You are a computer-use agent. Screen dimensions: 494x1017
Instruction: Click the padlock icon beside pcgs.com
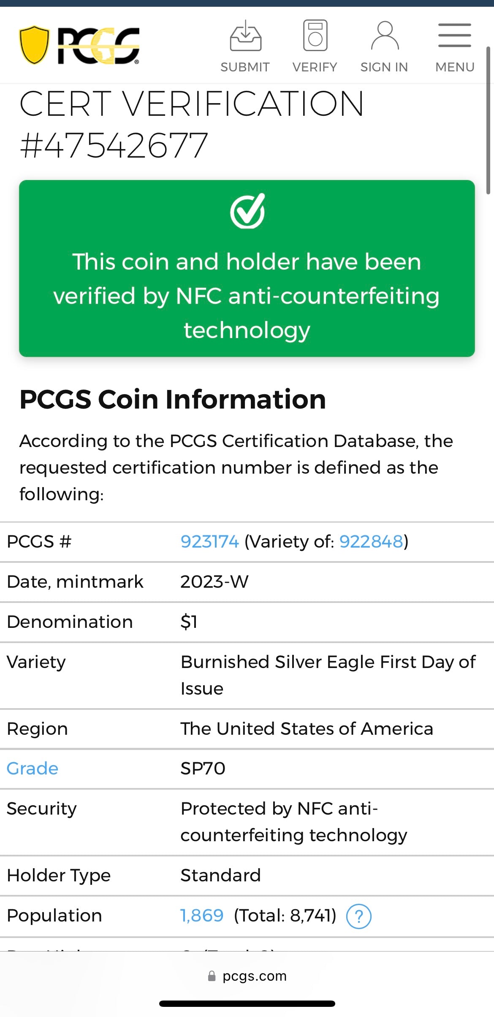coord(212,976)
